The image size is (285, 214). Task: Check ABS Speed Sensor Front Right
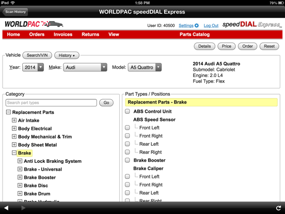(128, 136)
